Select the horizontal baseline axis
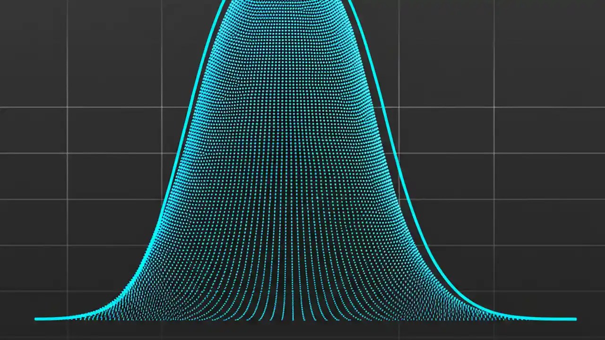The height and width of the screenshot is (340, 605). (x=302, y=320)
